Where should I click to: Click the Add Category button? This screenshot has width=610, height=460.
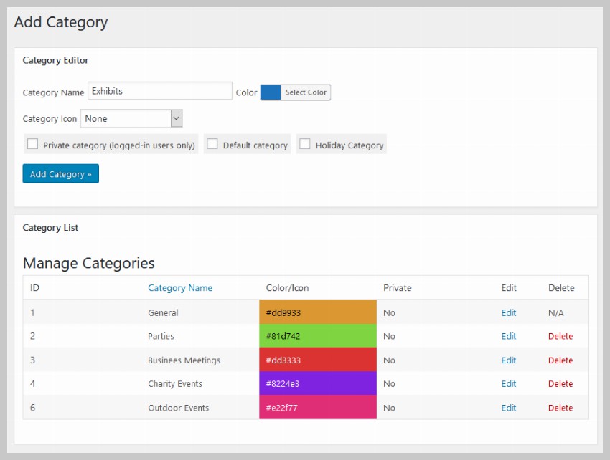[x=60, y=174]
